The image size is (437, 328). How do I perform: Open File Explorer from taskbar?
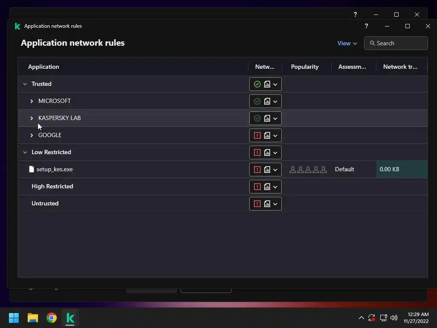32,318
